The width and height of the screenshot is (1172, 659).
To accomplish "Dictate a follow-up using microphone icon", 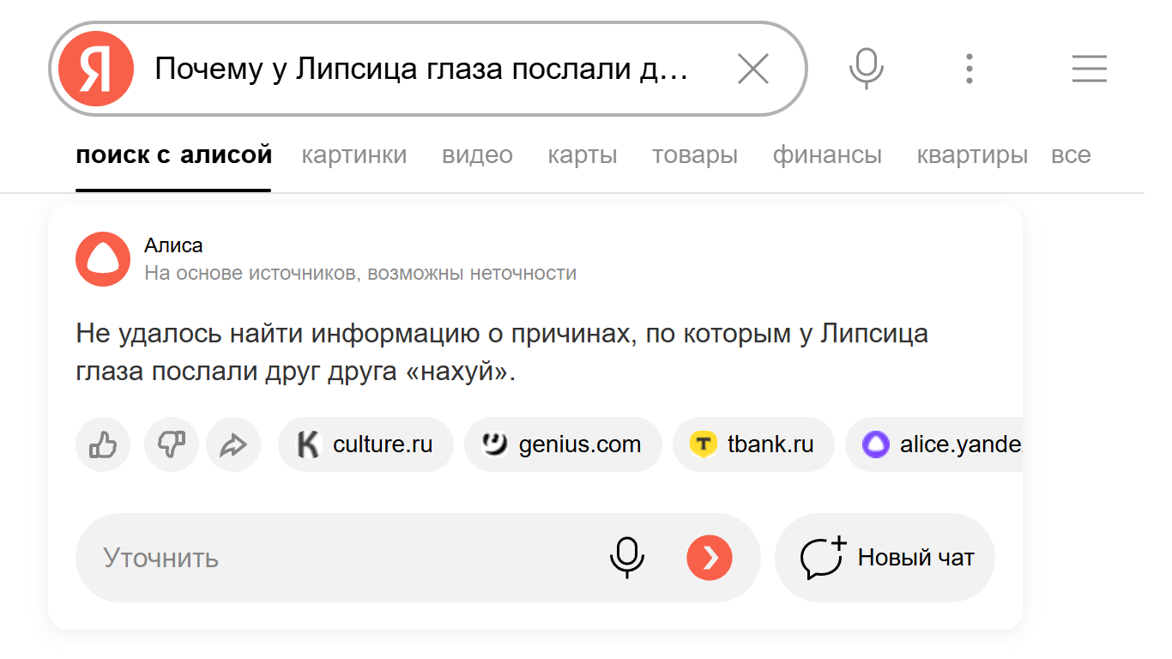I will pos(627,558).
